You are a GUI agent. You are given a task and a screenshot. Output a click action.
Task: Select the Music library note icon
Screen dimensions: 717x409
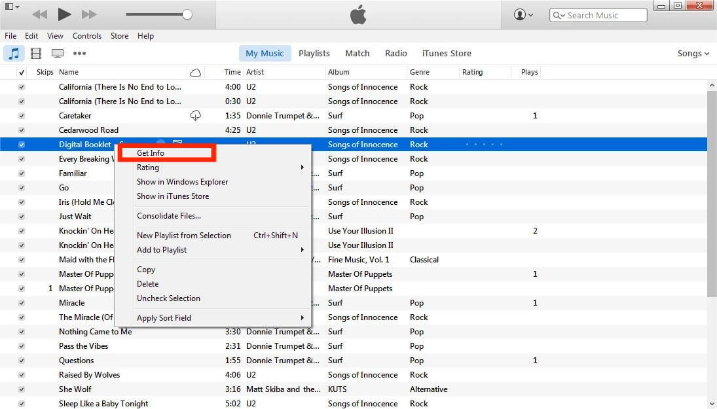(x=14, y=54)
